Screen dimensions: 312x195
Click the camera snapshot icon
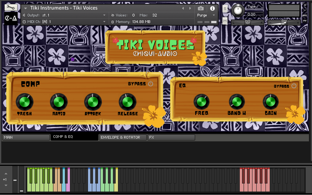pos(201,8)
